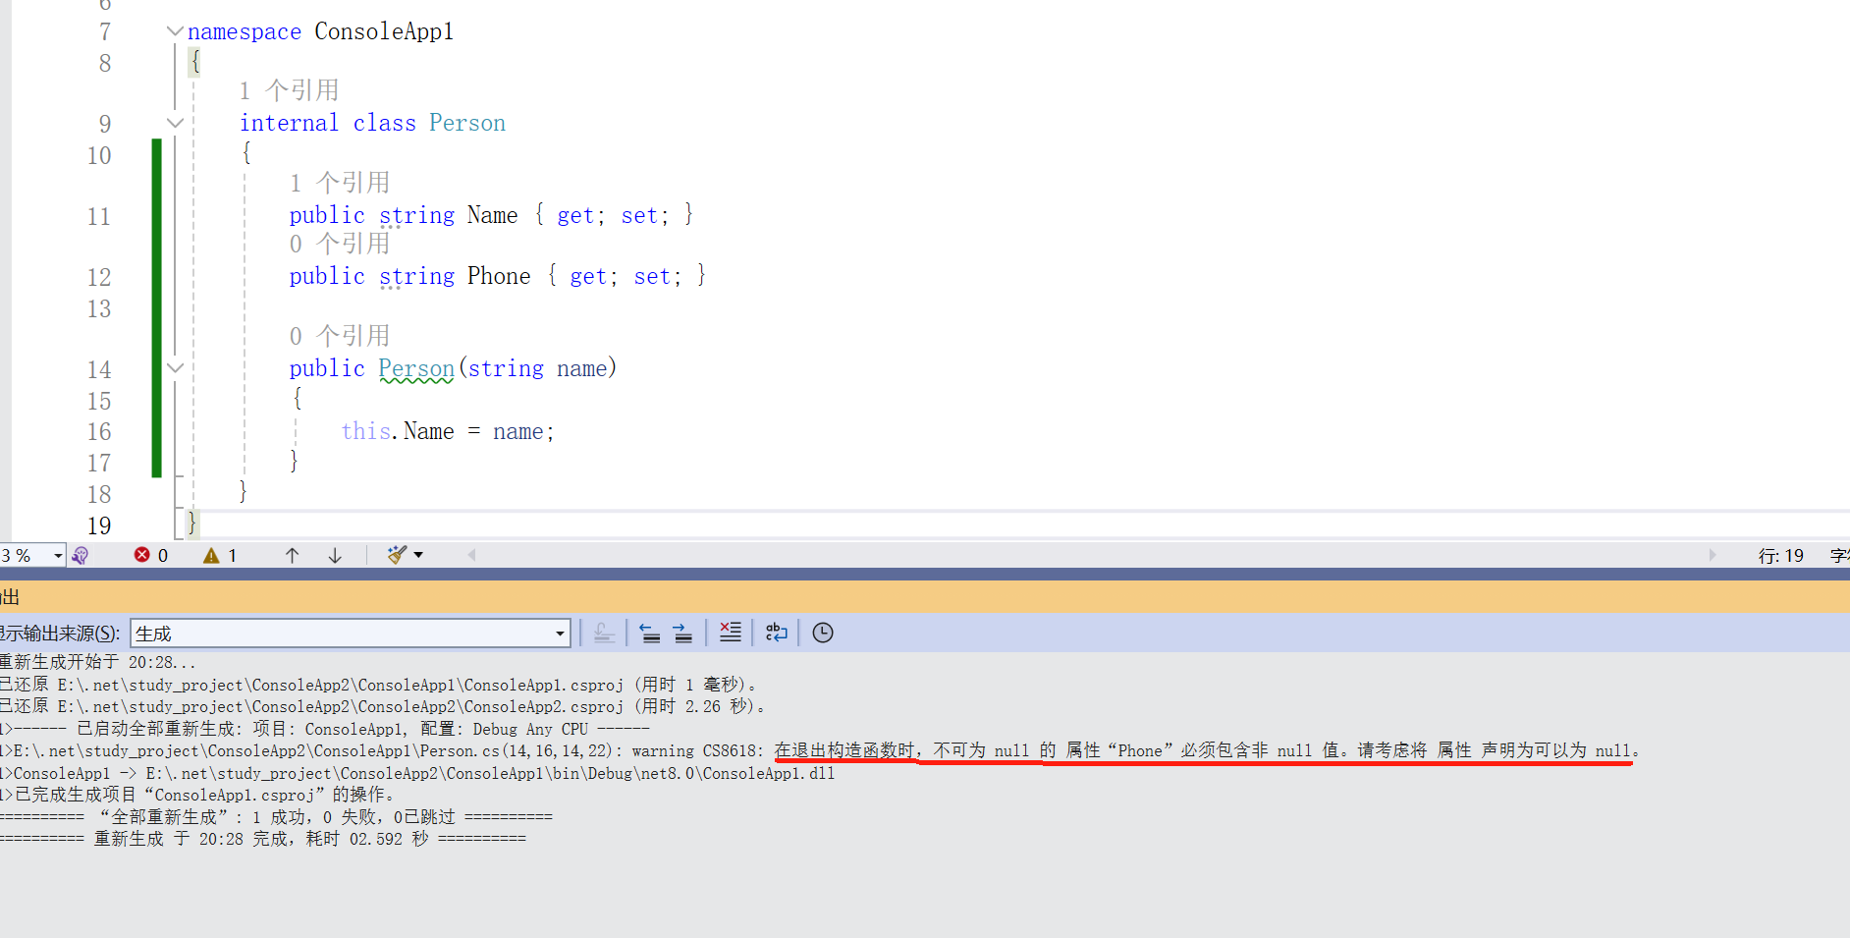Screen dimensions: 1850x938
Task: Toggle timestamp clock icon in output
Action: tap(823, 633)
